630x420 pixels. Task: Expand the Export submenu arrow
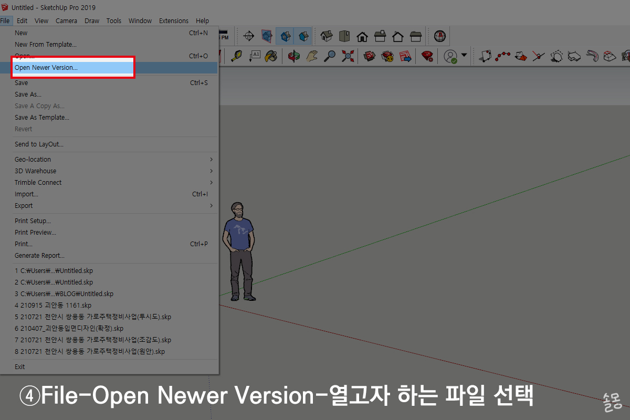pos(212,205)
